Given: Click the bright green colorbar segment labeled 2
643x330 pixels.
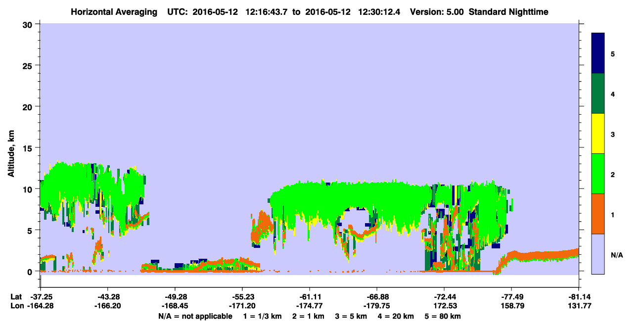Looking at the screenshot, I should pyautogui.click(x=598, y=174).
